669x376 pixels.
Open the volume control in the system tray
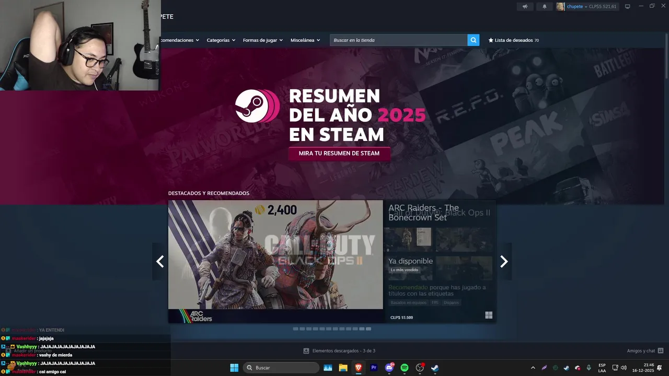624,368
